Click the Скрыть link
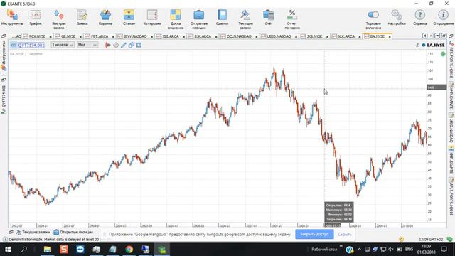455x256 pixels. [x=344, y=234]
